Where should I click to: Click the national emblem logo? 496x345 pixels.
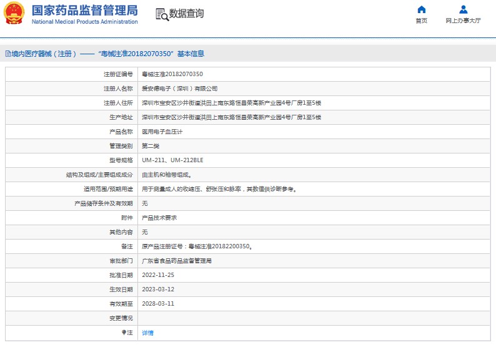pos(14,13)
